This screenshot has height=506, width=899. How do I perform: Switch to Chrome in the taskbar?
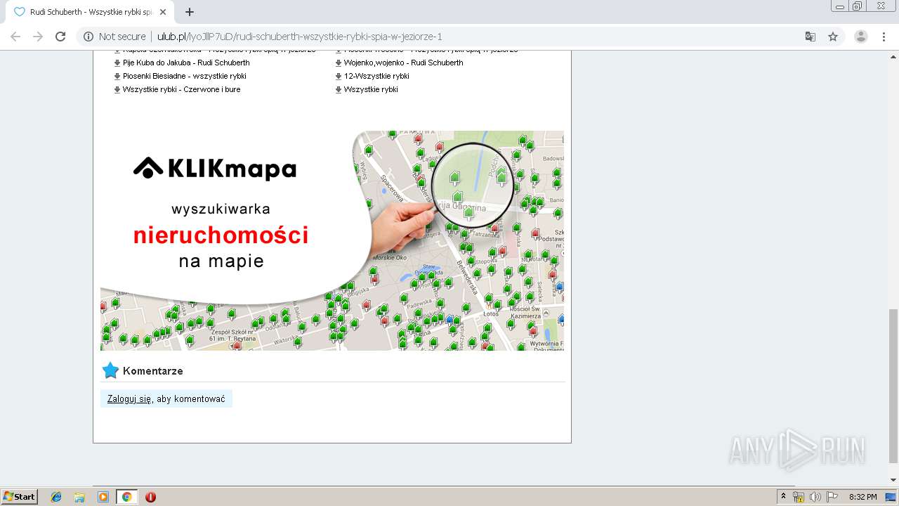pos(126,497)
